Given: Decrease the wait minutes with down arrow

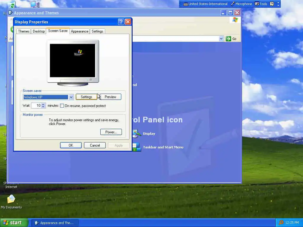Looking at the screenshot, I should pyautogui.click(x=43, y=107).
